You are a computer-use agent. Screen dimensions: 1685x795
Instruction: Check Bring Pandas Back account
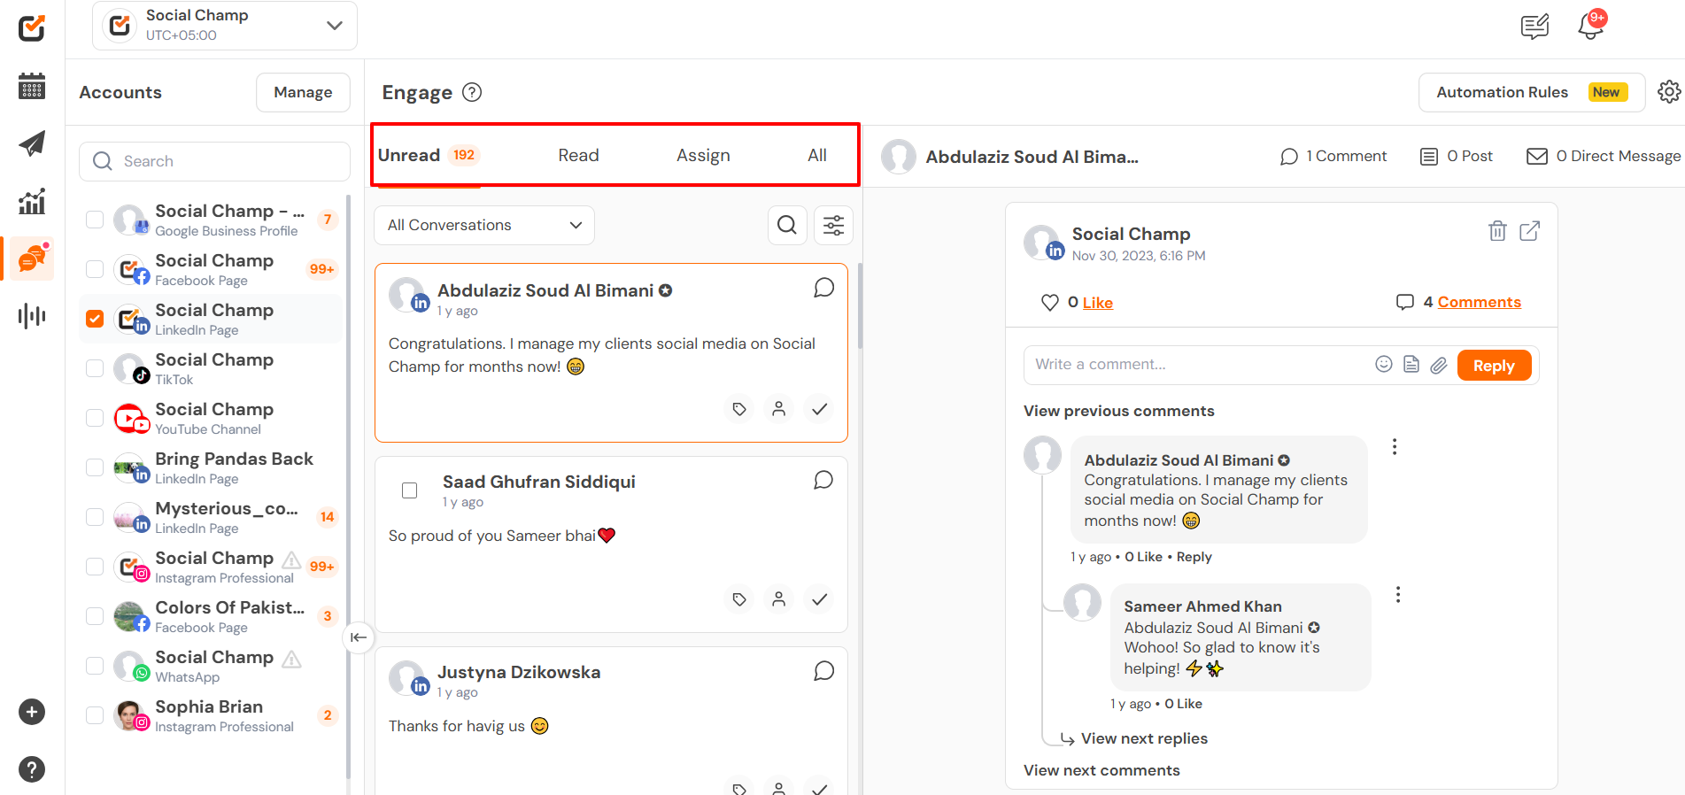click(95, 467)
